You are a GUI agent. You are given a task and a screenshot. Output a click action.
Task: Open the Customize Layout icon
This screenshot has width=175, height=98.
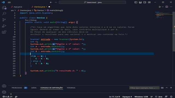[149, 2]
